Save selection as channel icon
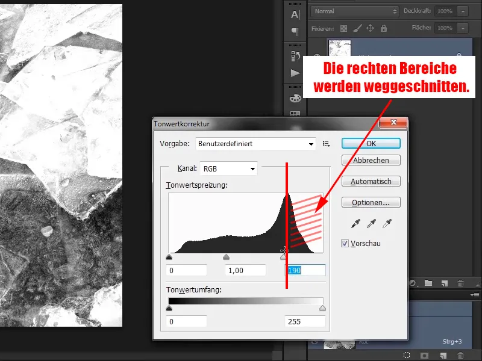This screenshot has height=361, width=482. click(425, 356)
